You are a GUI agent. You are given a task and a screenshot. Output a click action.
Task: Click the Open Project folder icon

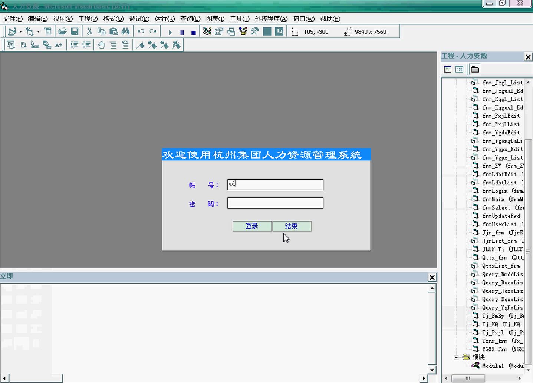(62, 32)
